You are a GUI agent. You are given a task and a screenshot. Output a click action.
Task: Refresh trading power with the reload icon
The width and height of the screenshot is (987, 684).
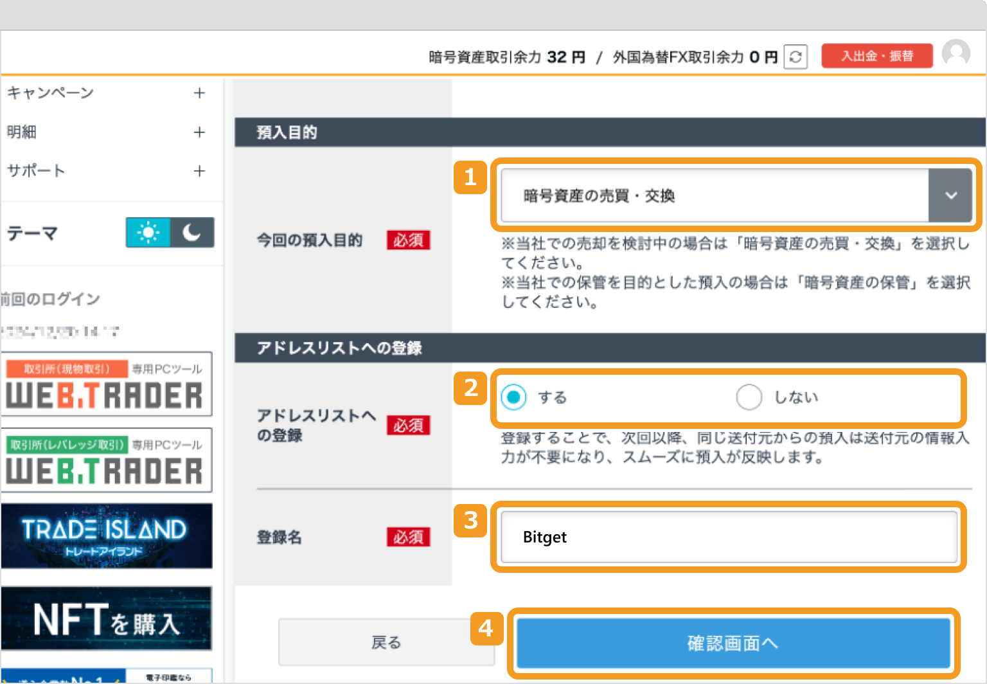point(796,57)
